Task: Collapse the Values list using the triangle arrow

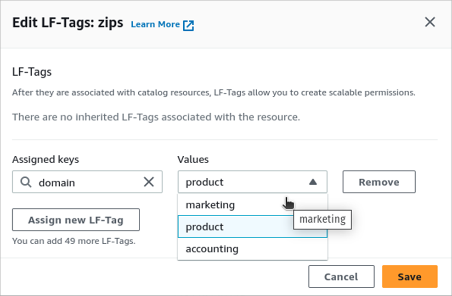Action: click(x=313, y=182)
